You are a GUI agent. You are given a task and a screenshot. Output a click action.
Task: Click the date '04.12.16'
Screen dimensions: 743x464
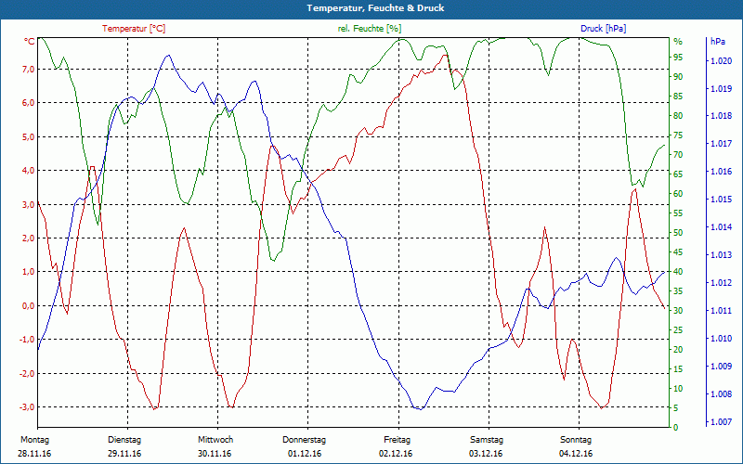click(576, 454)
